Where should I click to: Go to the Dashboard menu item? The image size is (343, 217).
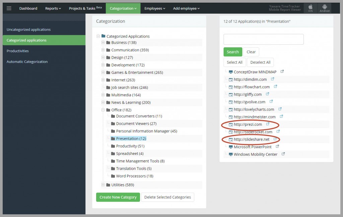point(28,8)
